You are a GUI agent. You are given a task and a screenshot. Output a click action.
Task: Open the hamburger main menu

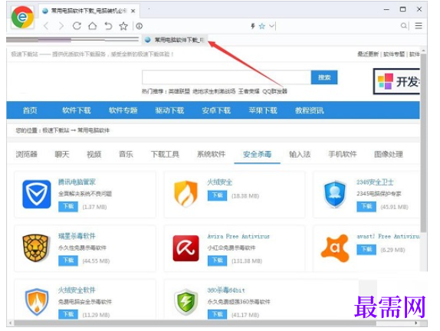click(x=419, y=26)
